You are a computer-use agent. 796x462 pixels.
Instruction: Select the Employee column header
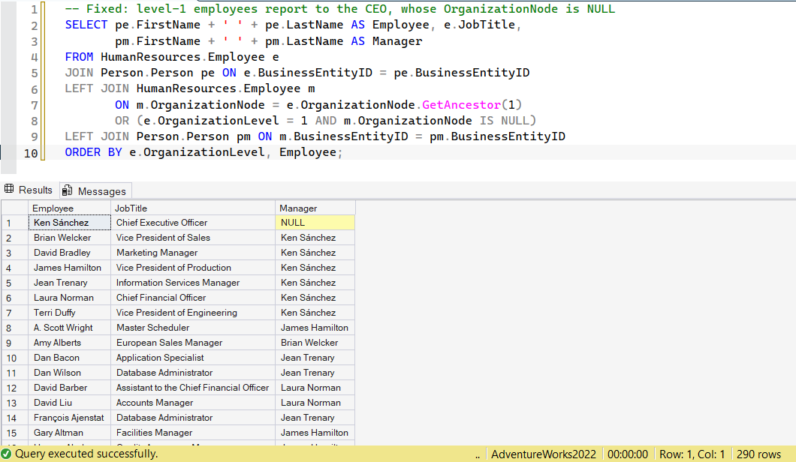70,208
